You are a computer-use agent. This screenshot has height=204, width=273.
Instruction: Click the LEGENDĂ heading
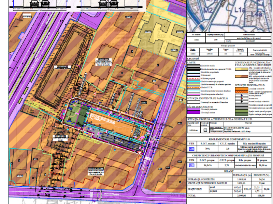[x=193, y=58]
